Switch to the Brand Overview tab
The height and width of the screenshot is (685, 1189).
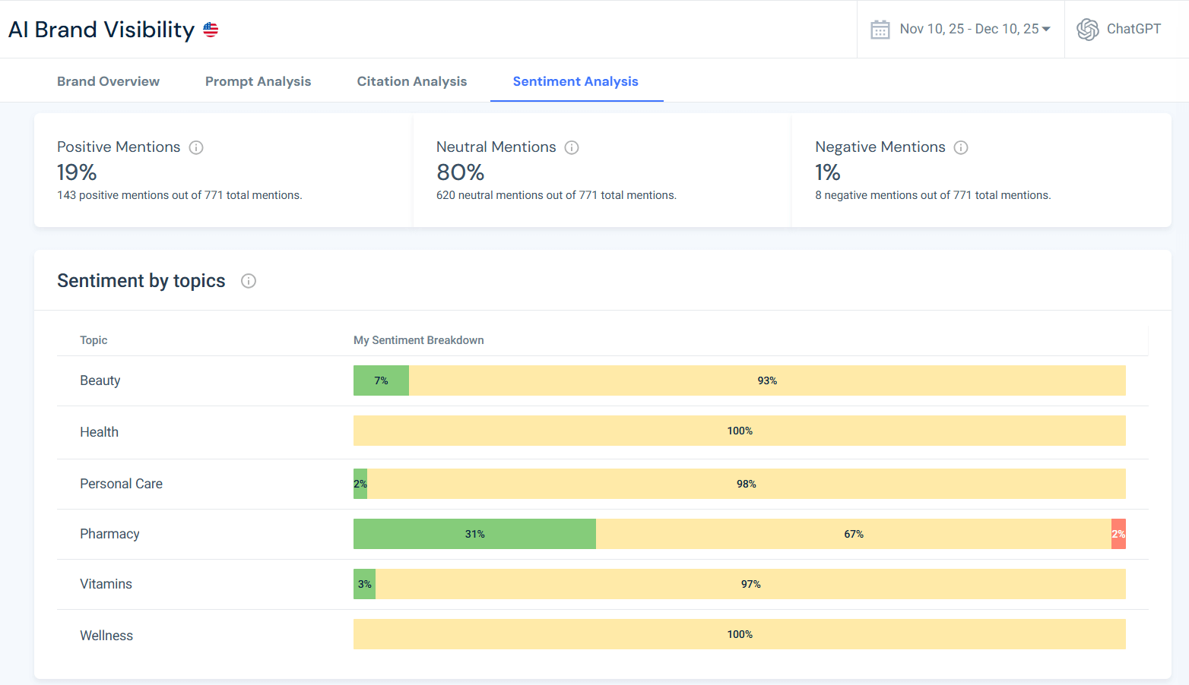click(x=108, y=80)
